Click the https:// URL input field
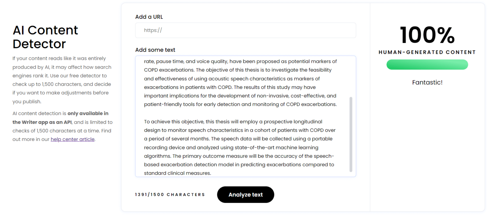This screenshot has height=215, width=493. click(x=246, y=30)
